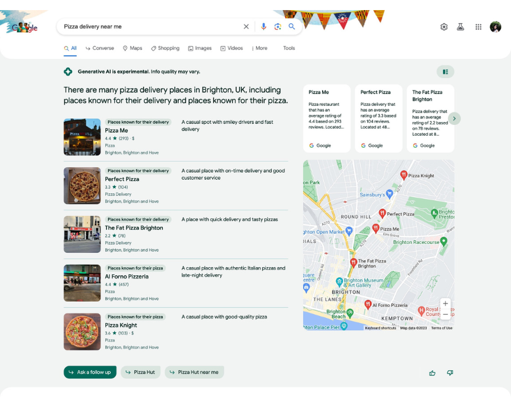Open the Pizza Knight listing title
The width and height of the screenshot is (511, 407).
coord(121,325)
